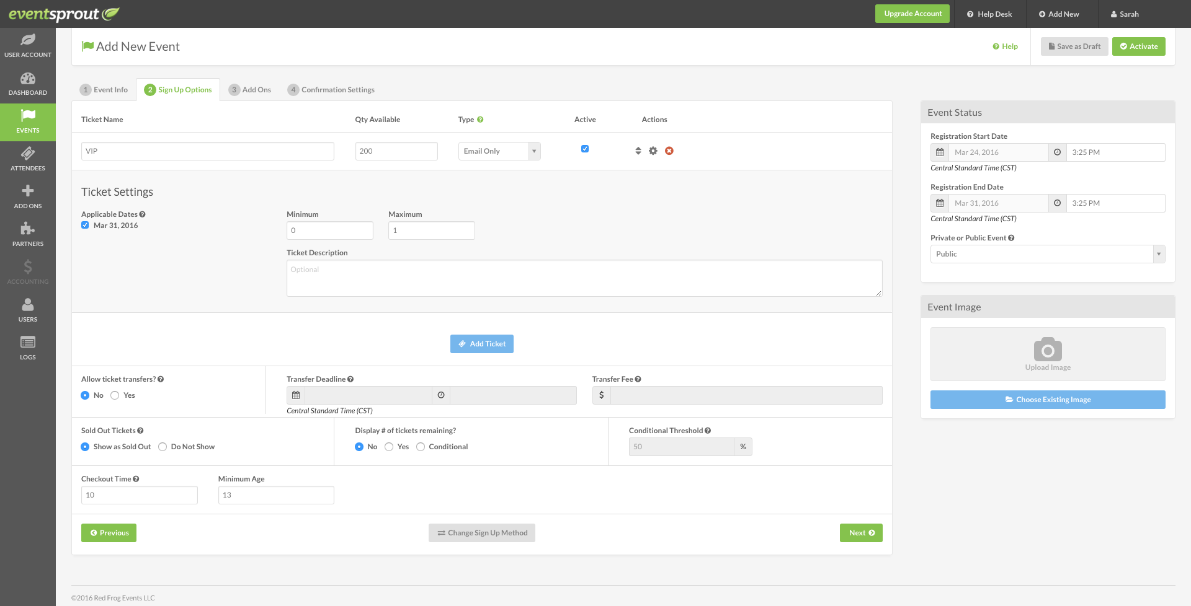This screenshot has width=1191, height=606.
Task: Click the Minimum Age field
Action: (276, 495)
